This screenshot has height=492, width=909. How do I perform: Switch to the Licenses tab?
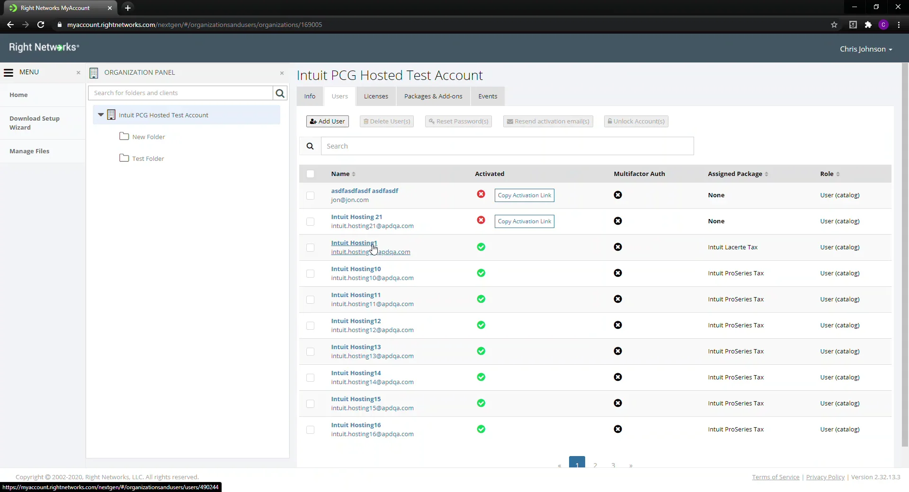coord(376,96)
